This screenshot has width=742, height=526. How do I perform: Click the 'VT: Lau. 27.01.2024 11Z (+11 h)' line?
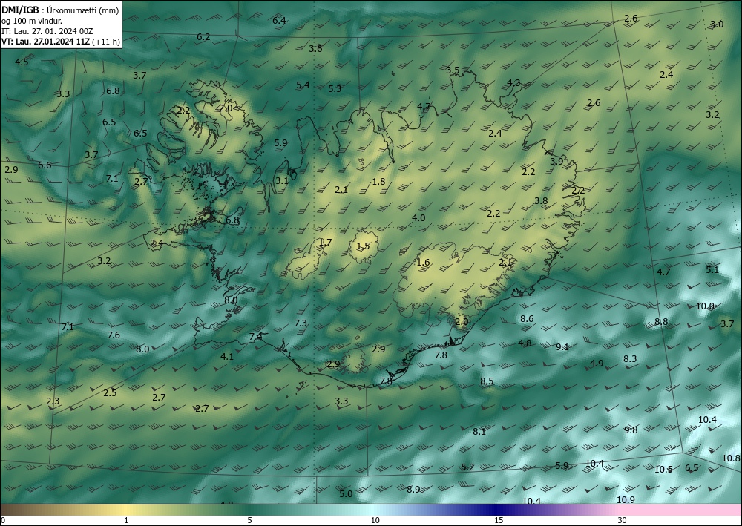click(61, 42)
